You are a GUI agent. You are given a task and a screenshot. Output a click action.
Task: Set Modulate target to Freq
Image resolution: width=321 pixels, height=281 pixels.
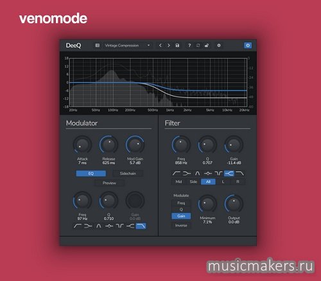(181, 203)
